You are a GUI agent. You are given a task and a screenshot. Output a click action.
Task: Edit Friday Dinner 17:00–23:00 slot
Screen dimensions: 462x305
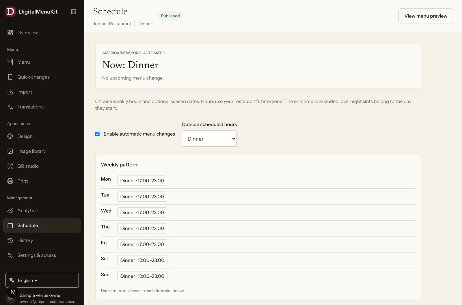[142, 244]
